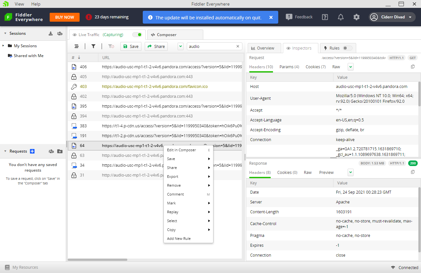This screenshot has height=273, width=421.
Task: Click the Save button in toolbar
Action: 131,46
